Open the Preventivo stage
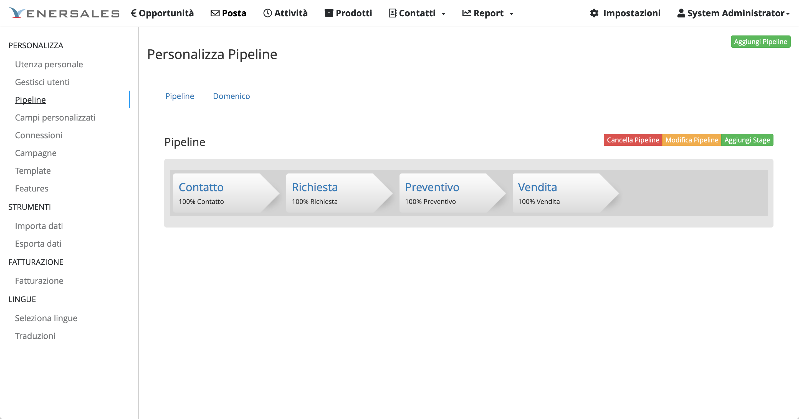The width and height of the screenshot is (799, 419). [432, 187]
